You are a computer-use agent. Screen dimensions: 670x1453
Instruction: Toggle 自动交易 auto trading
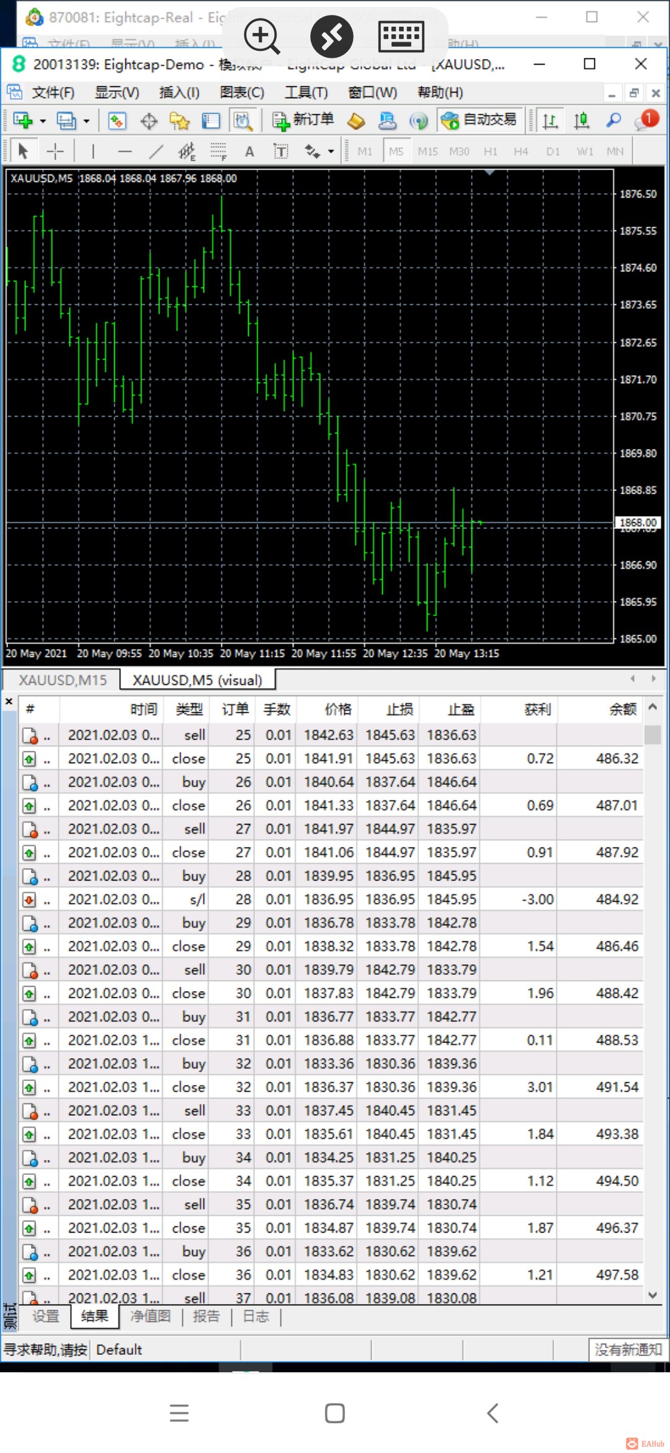click(479, 120)
